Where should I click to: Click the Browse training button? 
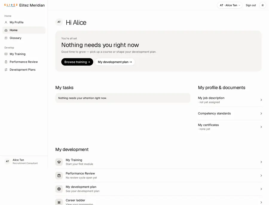[x=77, y=62]
